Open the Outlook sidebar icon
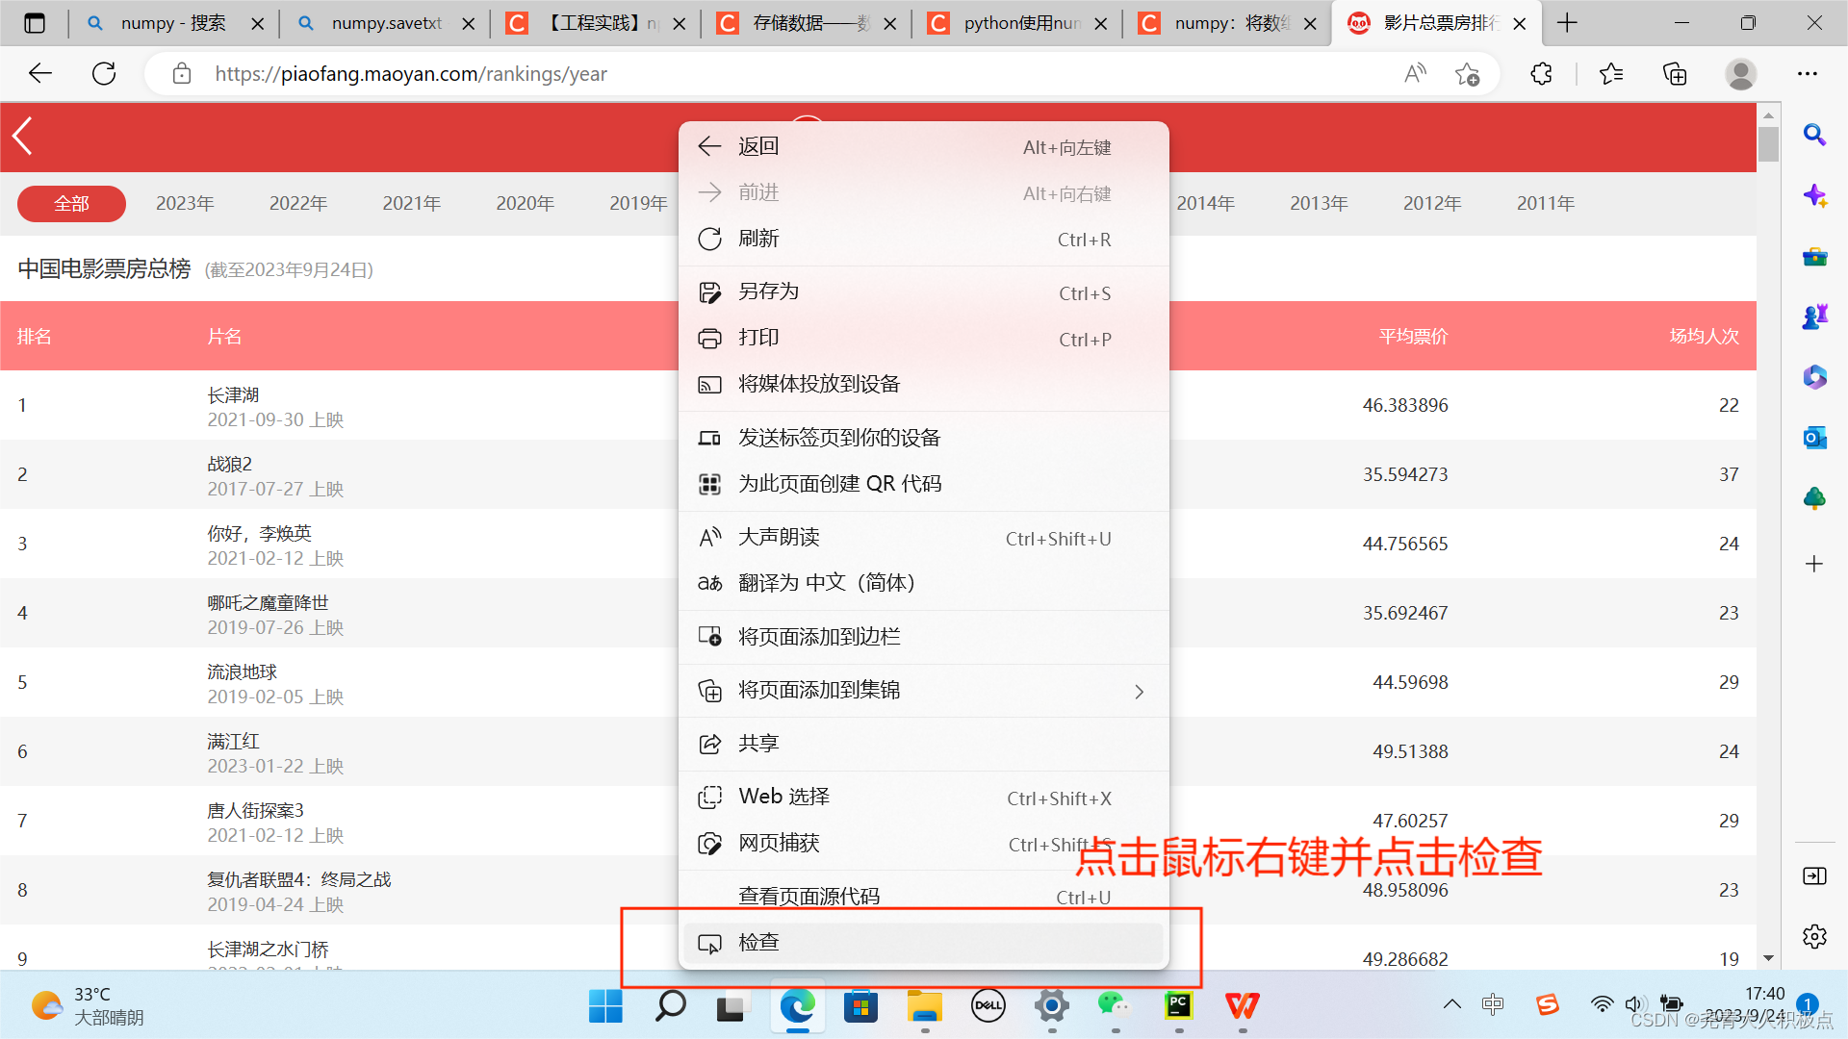This screenshot has height=1039, width=1848. (1814, 438)
